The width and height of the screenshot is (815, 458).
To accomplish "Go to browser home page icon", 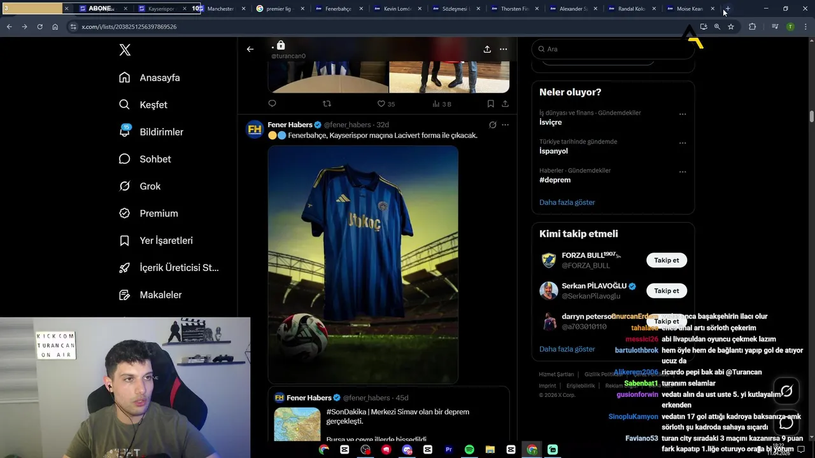I will [x=55, y=27].
